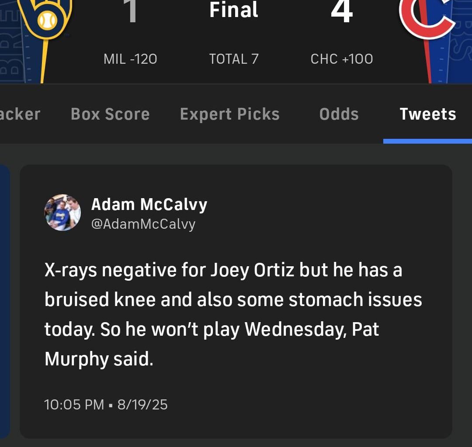Open Adam McCalvy's profile picture
Screen dimensions: 472x447
click(x=62, y=213)
